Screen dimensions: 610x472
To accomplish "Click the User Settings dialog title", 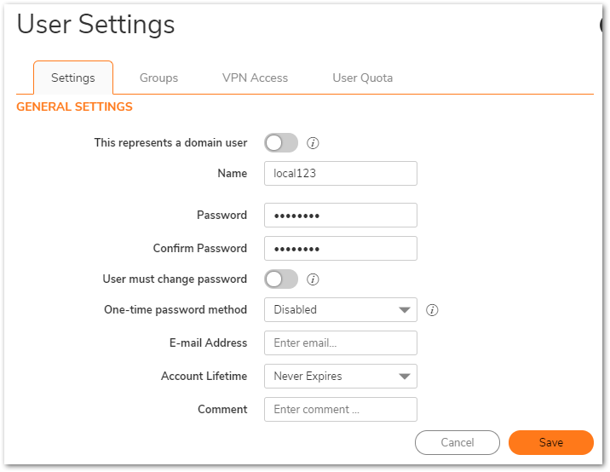I will coord(95,25).
